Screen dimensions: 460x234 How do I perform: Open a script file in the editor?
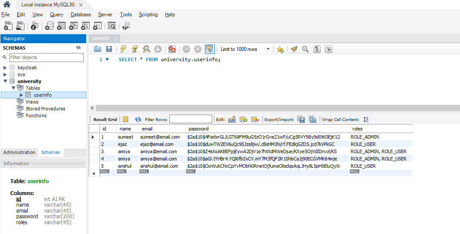[98, 49]
